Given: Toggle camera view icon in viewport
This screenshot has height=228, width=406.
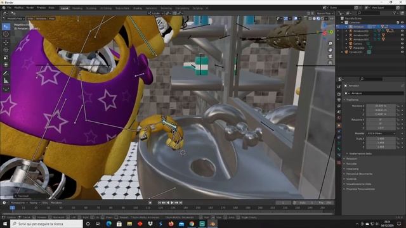Looking at the screenshot, I should (330, 56).
